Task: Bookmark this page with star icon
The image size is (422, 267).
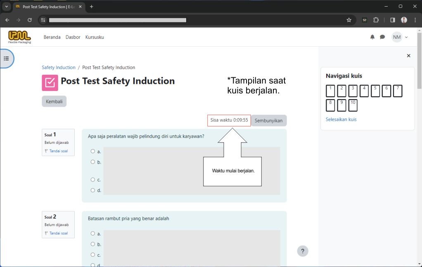Action: [349, 20]
